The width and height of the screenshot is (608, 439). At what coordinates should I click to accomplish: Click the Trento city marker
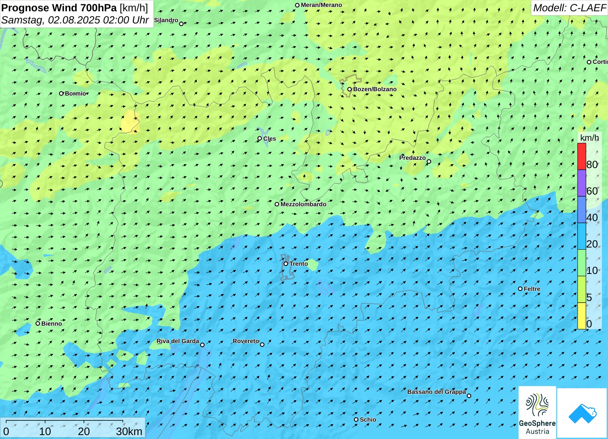tap(286, 264)
